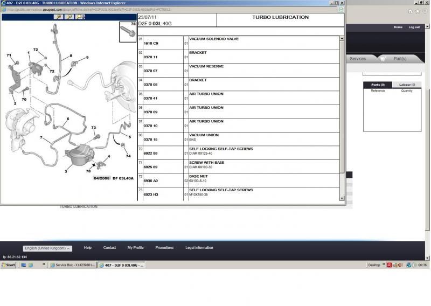Click the Windows Start button
431x306 pixels.
pos(9,265)
